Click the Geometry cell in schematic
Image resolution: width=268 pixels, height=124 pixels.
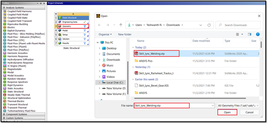tap(73, 26)
